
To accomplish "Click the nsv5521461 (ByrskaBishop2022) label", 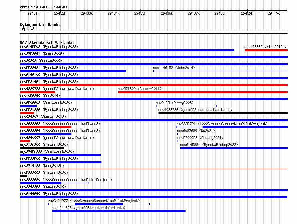I will (x=49, y=82).
